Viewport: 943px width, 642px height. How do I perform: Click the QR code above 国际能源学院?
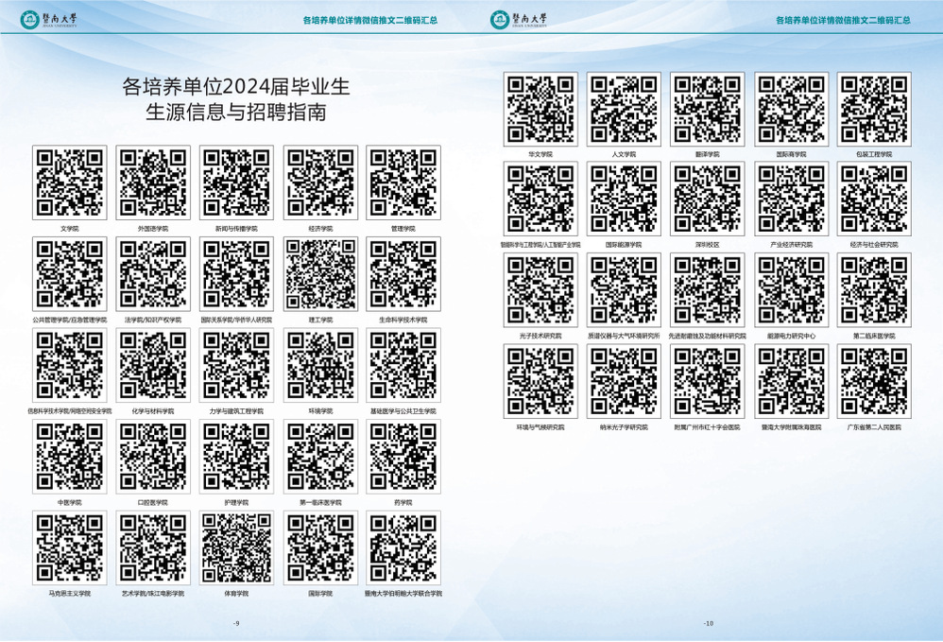(624, 199)
